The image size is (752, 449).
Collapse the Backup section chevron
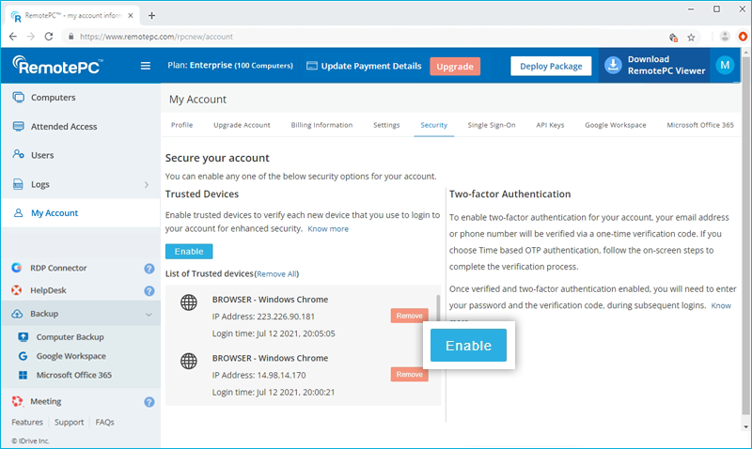[x=149, y=315]
